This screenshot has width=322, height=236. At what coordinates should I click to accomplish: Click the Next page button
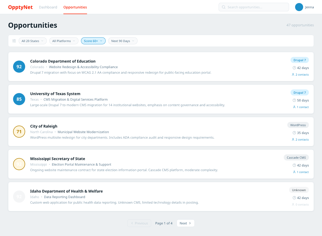(185, 223)
